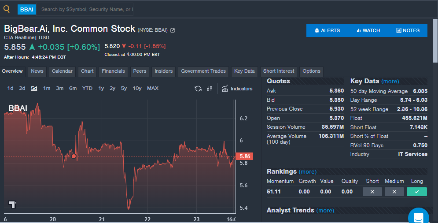The width and height of the screenshot is (438, 223).
Task: Open the Financials tab
Action: (x=113, y=71)
